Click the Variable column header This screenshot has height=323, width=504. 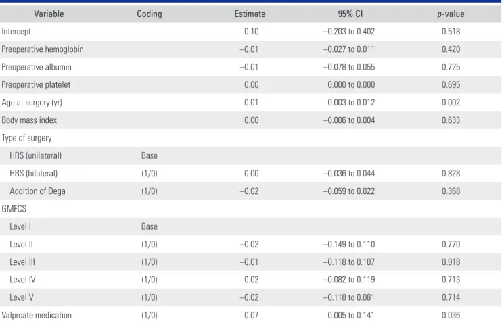[x=49, y=14]
